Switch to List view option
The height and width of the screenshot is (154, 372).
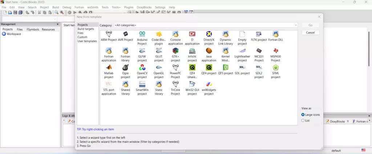(305, 121)
